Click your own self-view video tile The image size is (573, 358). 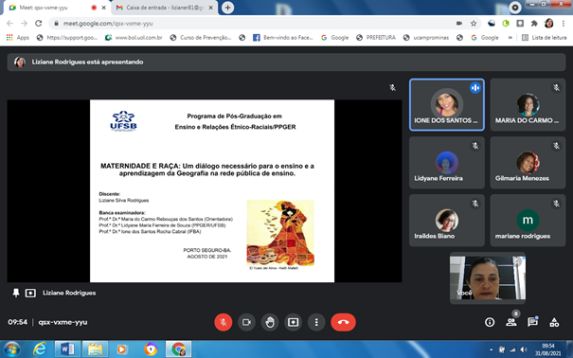[x=488, y=277]
